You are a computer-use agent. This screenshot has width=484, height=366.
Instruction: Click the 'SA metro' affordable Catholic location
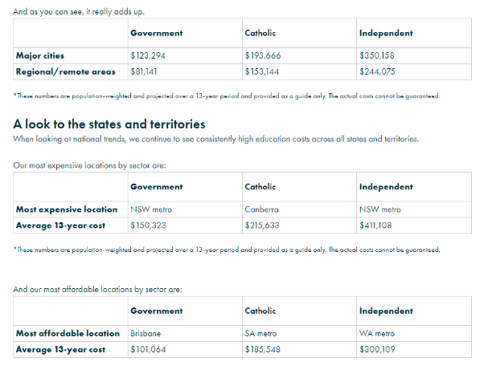(261, 334)
